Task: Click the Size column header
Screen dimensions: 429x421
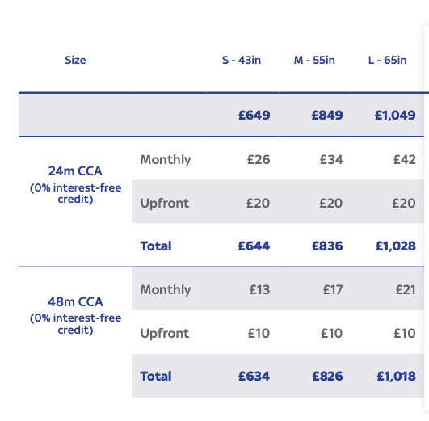Action: coord(75,60)
